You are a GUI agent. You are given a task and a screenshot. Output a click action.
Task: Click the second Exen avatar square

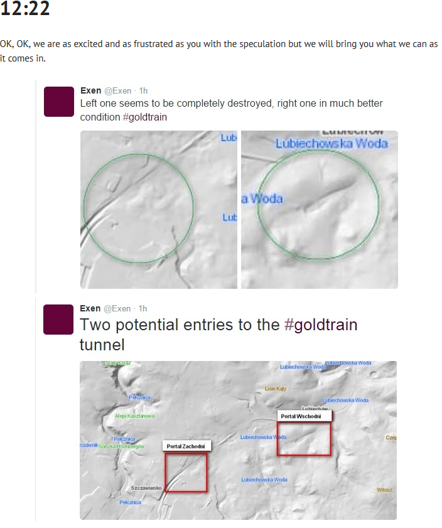tap(58, 320)
